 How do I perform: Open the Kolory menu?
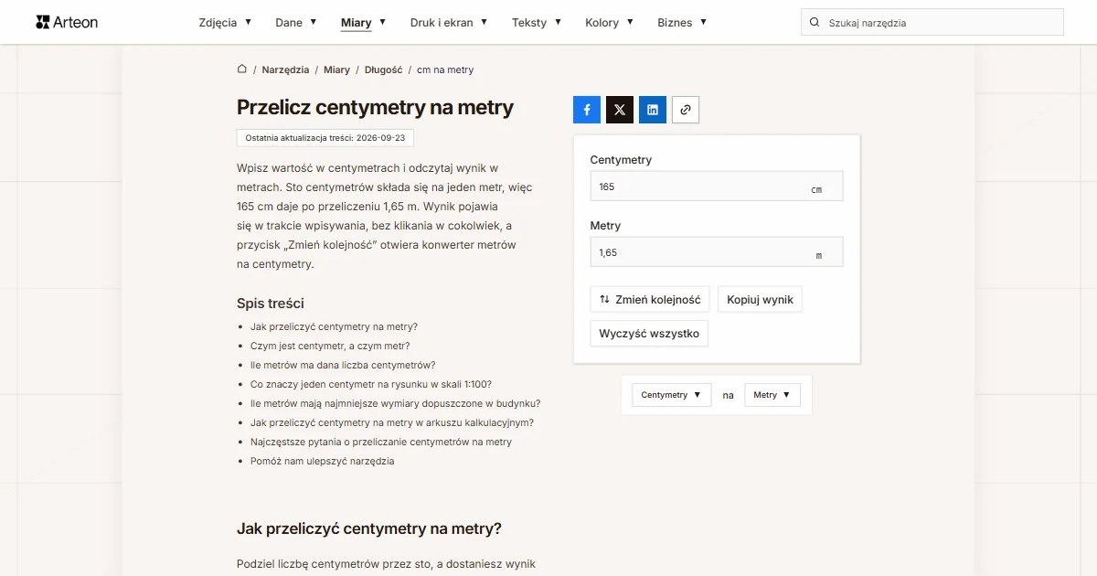(x=610, y=22)
